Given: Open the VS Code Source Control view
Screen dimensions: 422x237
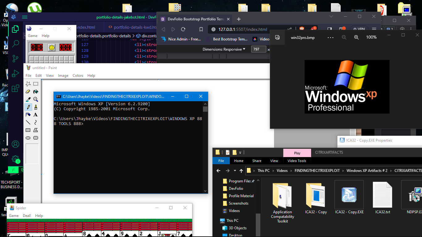Looking at the screenshot, I should coord(15,59).
